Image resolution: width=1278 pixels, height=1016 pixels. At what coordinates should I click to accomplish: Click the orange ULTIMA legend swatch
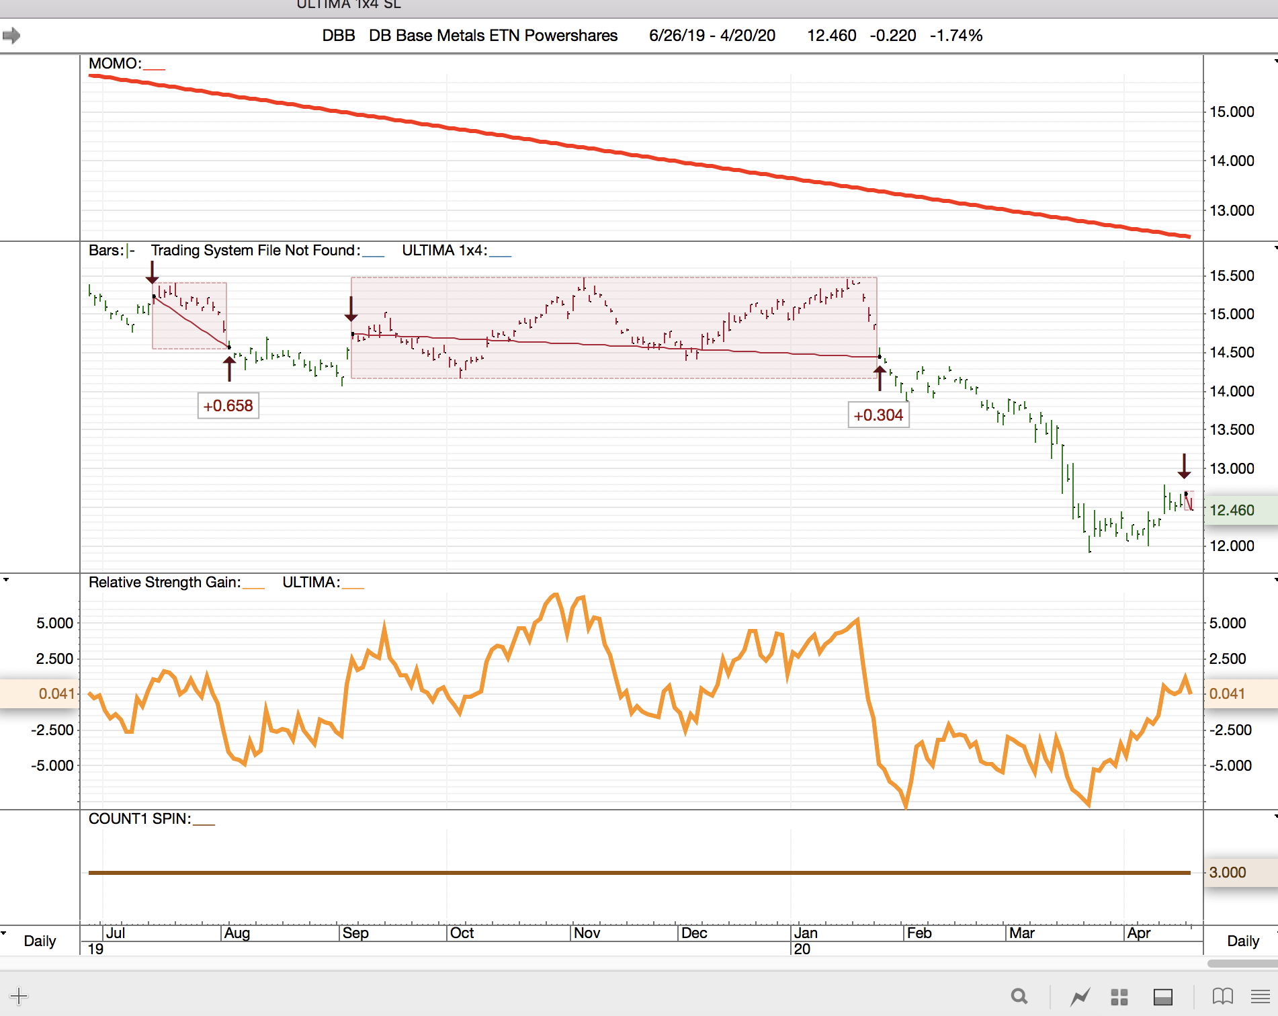353,587
